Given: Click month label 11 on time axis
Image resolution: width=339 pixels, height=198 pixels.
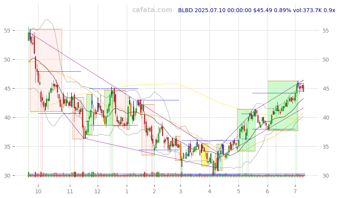Looking at the screenshot, I should [x=70, y=191].
